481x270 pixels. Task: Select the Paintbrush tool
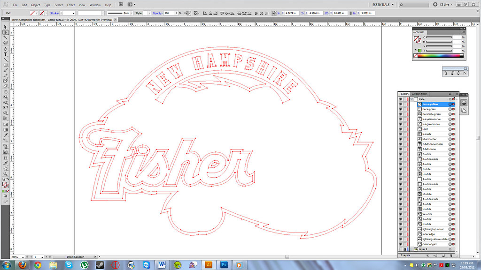pyautogui.click(x=5, y=70)
